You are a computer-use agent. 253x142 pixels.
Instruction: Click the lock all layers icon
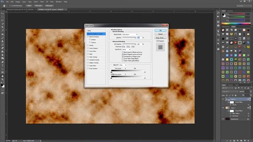tap(236, 95)
